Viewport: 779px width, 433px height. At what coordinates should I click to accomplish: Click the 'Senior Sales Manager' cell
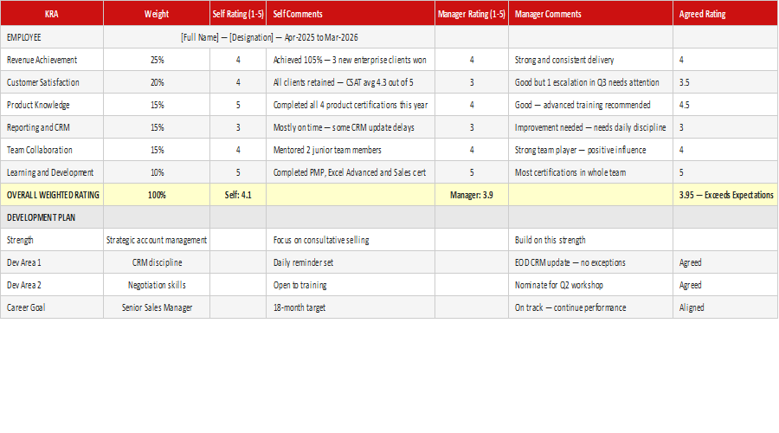pyautogui.click(x=157, y=307)
